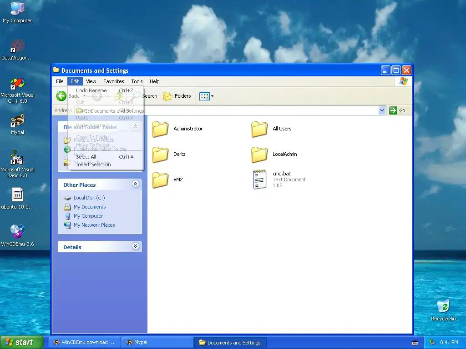Toggle the Folders pane button
466x349 pixels.
tap(177, 96)
